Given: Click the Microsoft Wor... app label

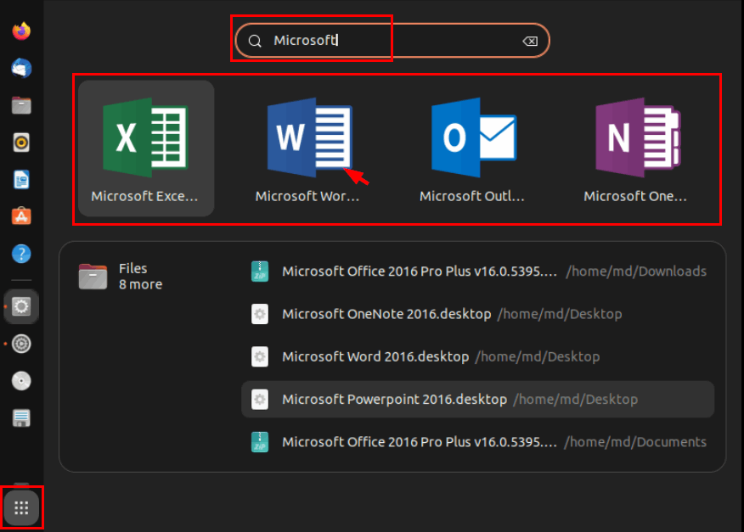Looking at the screenshot, I should point(307,196).
